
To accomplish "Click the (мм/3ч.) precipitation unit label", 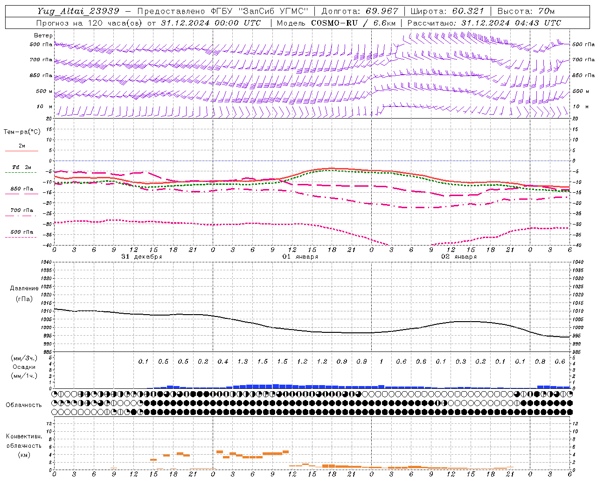I will pyautogui.click(x=24, y=358).
